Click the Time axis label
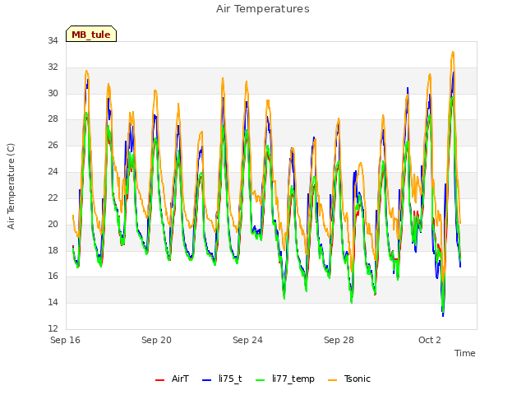The height and width of the screenshot is (395, 526). [x=464, y=353]
